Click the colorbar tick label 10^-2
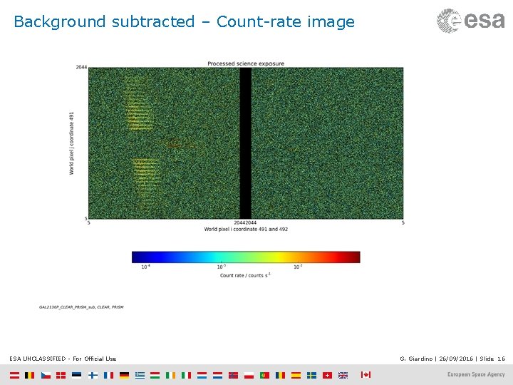Viewport: 513px width, 385px height. 298,267
